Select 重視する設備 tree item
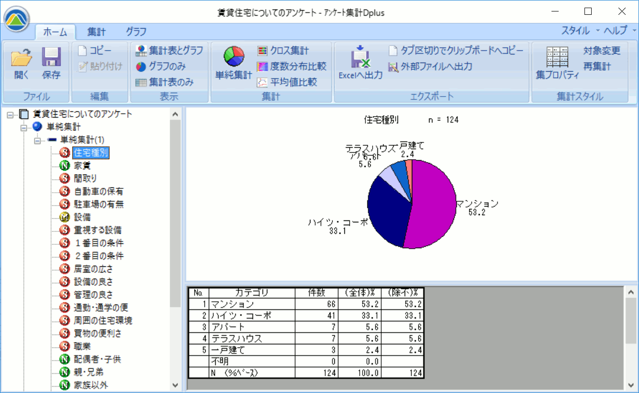The image size is (639, 393). coord(98,230)
